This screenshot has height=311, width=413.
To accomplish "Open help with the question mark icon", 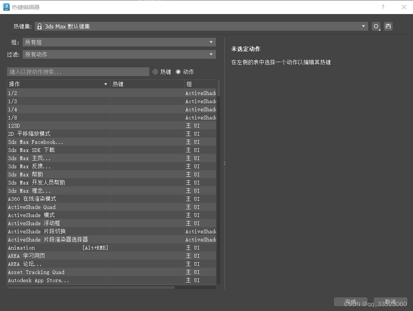I will pos(383,7).
